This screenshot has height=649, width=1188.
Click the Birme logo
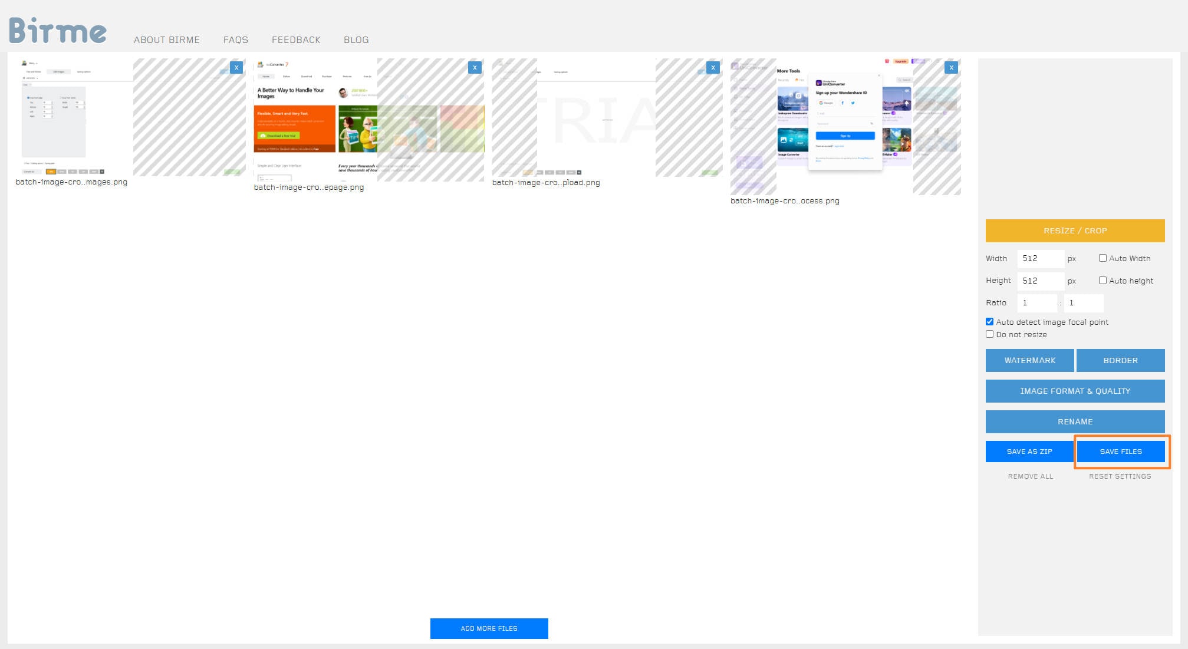pos(58,31)
